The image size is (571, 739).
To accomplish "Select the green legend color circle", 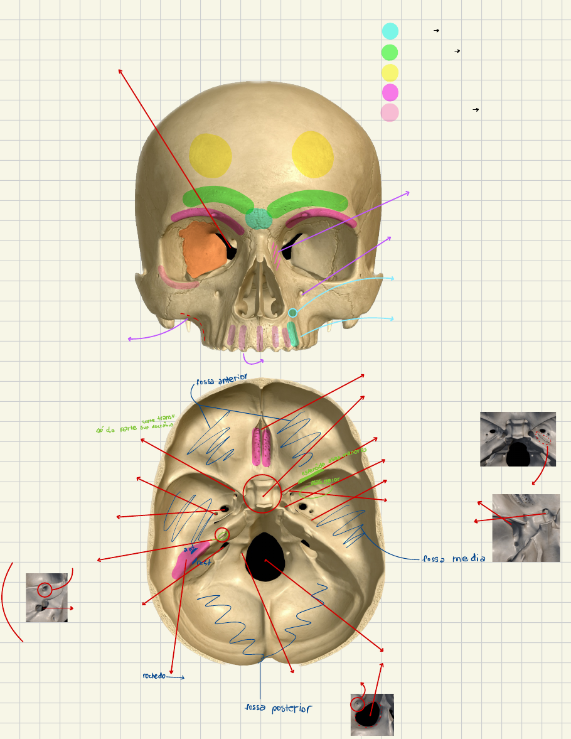I will pyautogui.click(x=390, y=52).
